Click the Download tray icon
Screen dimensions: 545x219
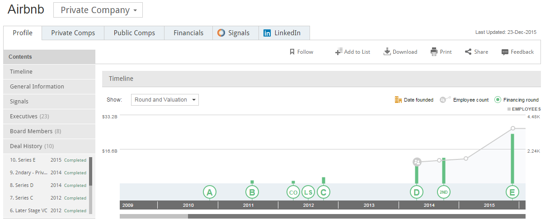387,51
